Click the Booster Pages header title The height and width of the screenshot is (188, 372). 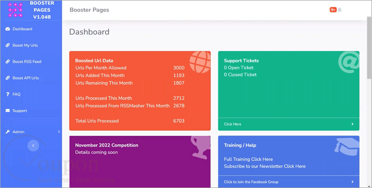tap(90, 10)
